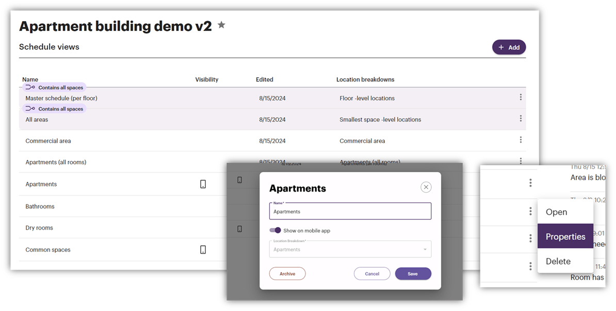Click the Name input field containing Apartments

tap(350, 211)
